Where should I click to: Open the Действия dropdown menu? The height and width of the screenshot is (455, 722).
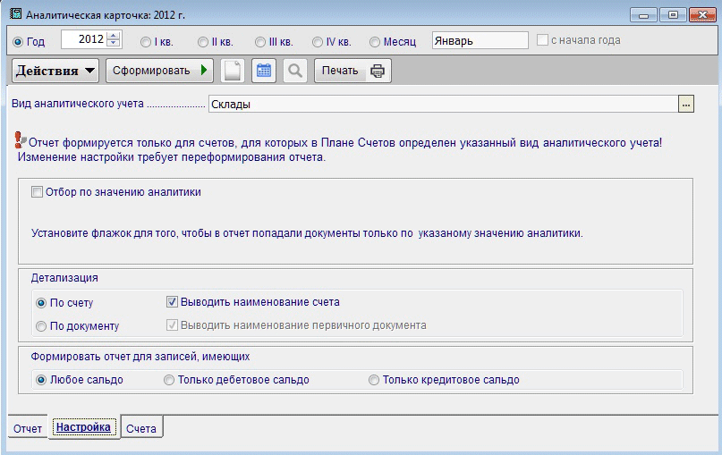(x=55, y=71)
